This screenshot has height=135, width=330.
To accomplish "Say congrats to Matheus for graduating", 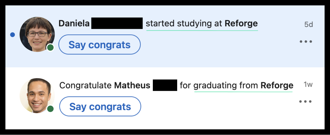I will click(100, 106).
